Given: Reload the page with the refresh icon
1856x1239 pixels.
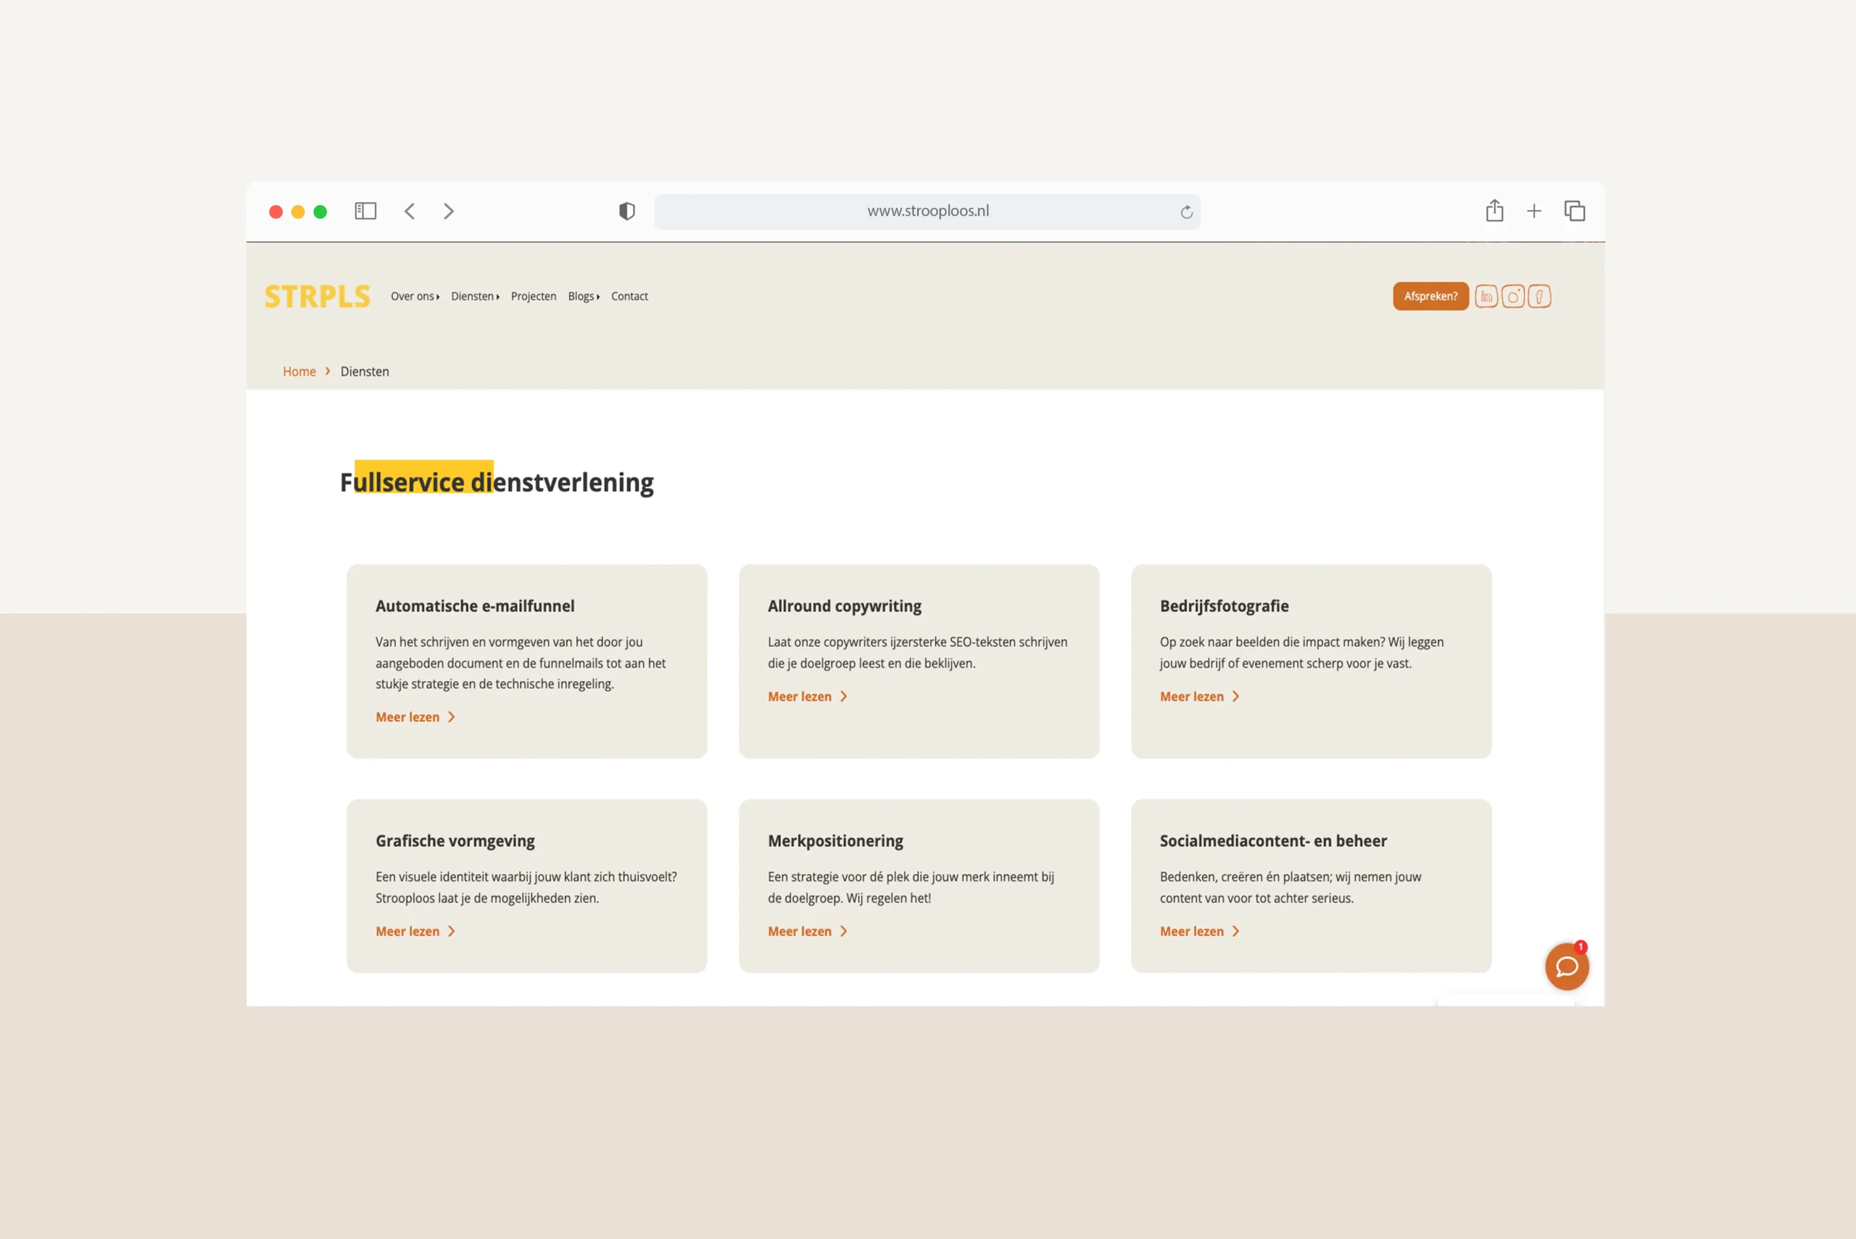Looking at the screenshot, I should tap(1186, 212).
